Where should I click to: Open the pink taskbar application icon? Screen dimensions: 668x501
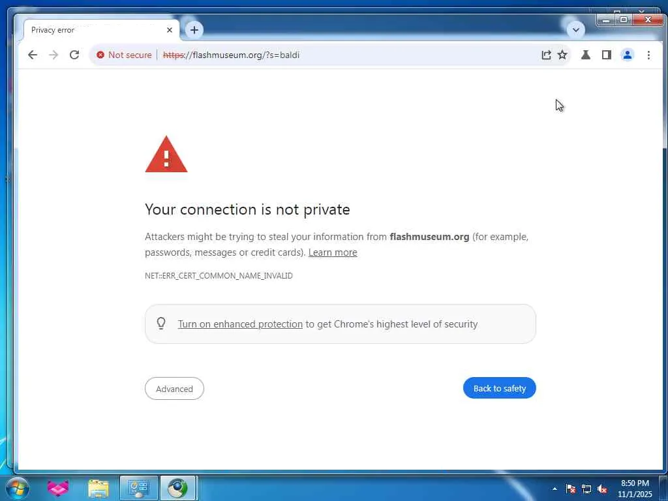58,488
